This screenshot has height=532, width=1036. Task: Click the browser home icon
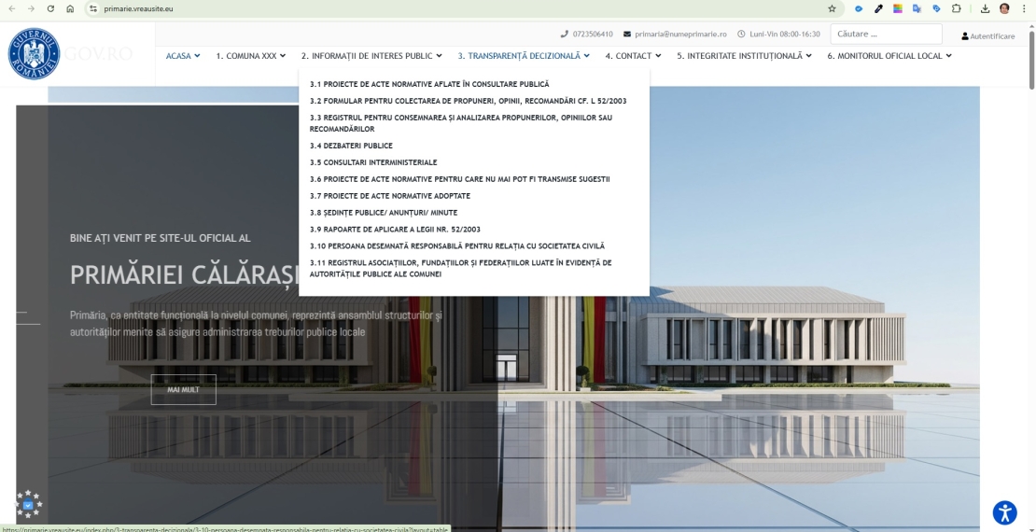point(70,8)
